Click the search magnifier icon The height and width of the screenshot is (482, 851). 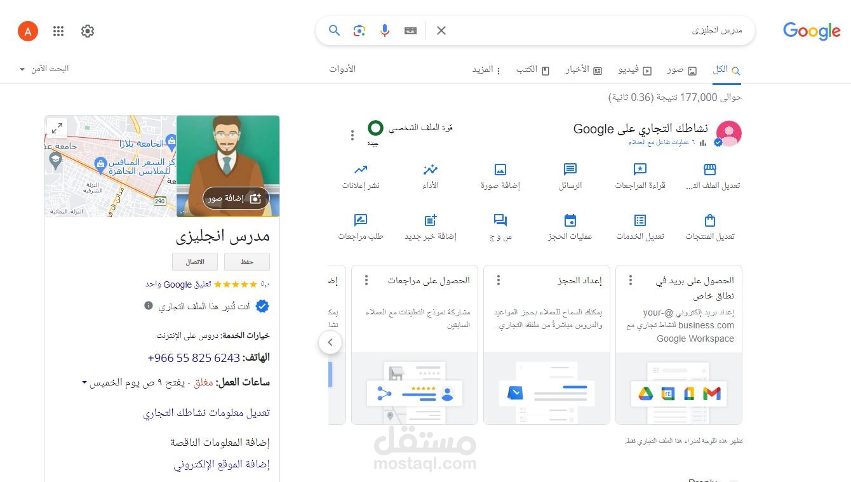[334, 30]
